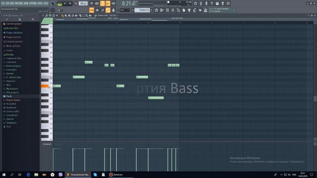Image resolution: width=317 pixels, height=178 pixels.
Task: Open the Mixer view icon
Action: (173, 10)
